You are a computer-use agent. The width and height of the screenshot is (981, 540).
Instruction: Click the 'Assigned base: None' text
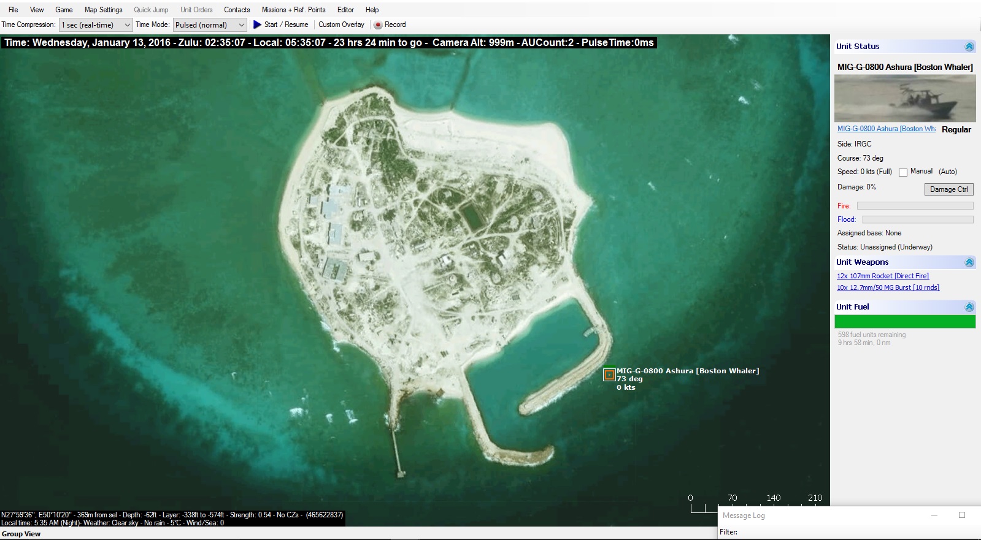pos(869,233)
